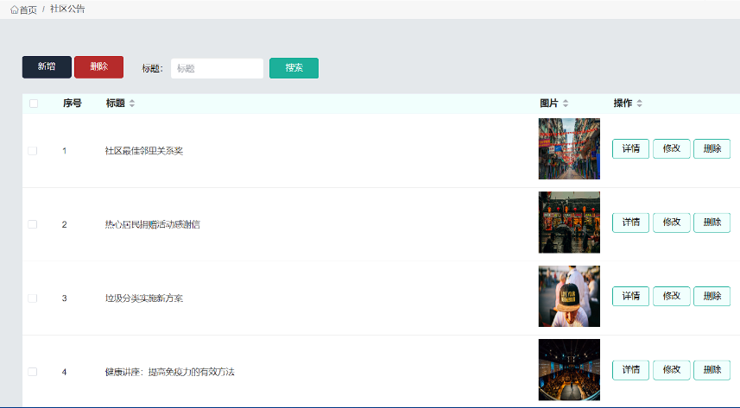Select the checkbox for row 3
This screenshot has width=740, height=408.
(x=33, y=298)
